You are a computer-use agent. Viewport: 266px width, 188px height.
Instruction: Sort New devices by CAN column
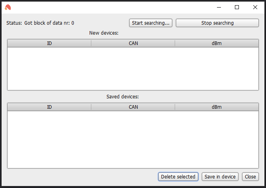coord(133,43)
